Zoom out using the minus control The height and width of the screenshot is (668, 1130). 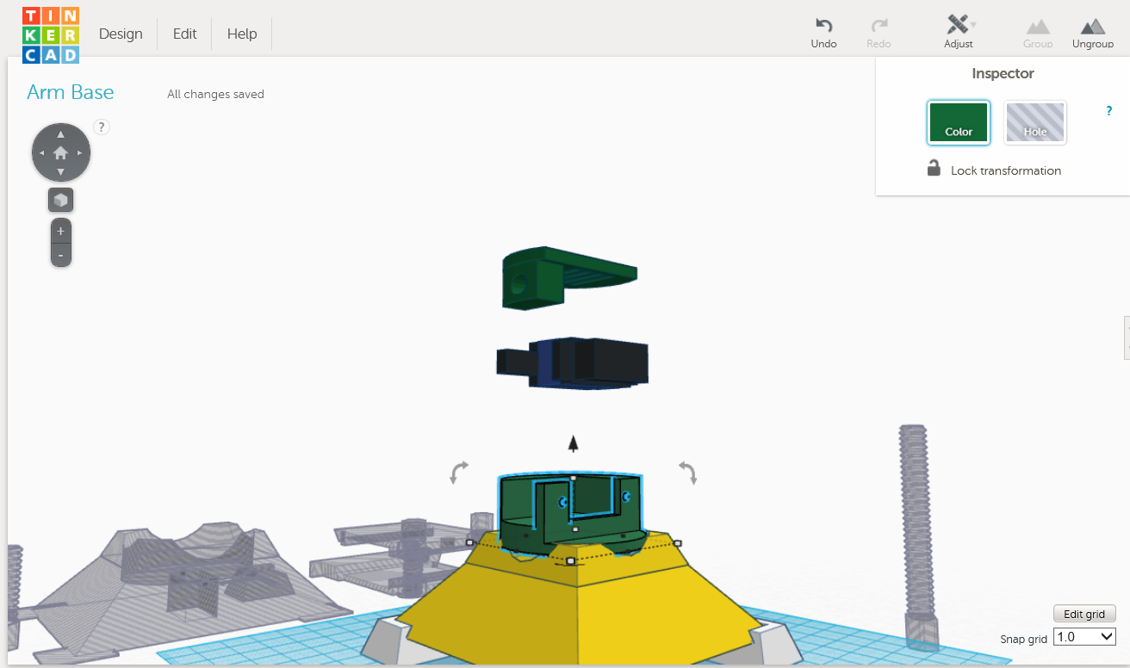60,253
